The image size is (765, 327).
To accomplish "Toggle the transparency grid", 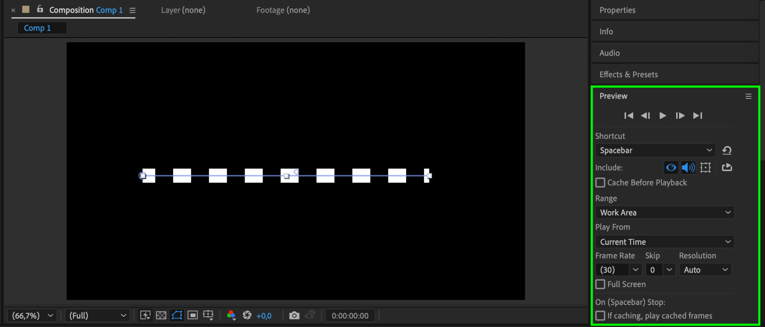I will point(161,315).
